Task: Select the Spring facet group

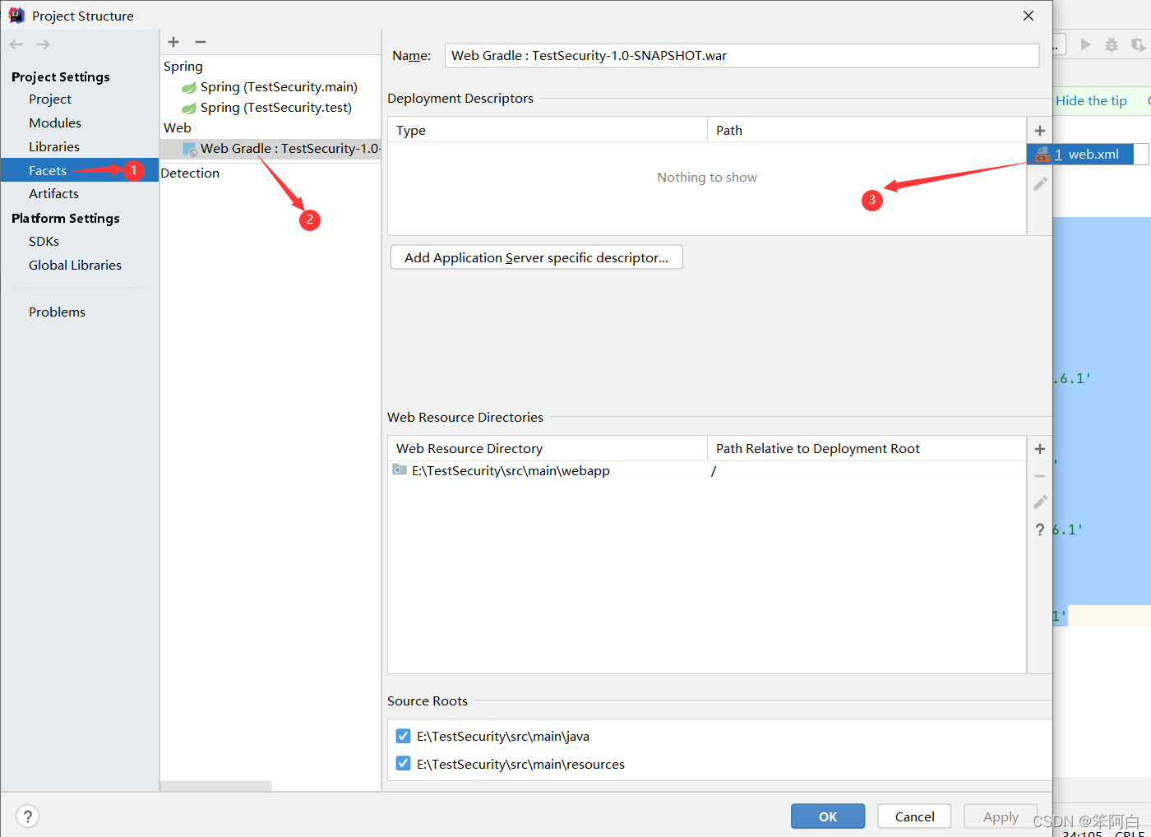Action: [x=183, y=67]
